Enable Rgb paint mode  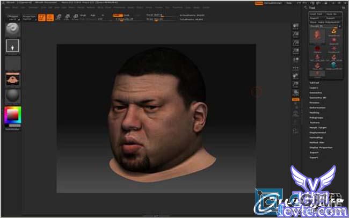[x=93, y=16]
